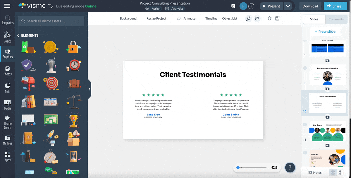
Task: Switch to grid view of slides
Action: tap(333, 172)
